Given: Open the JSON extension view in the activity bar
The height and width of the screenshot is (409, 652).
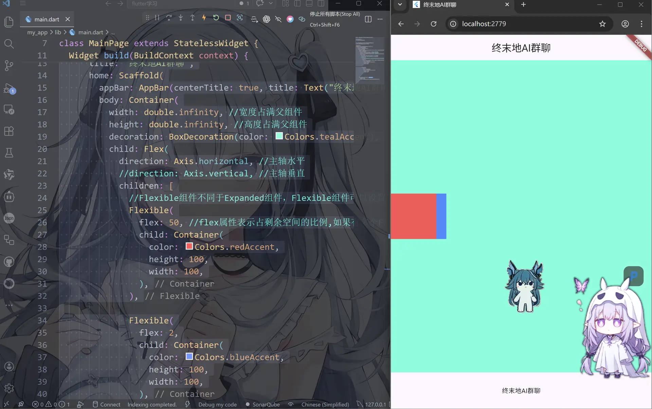Looking at the screenshot, I should tap(9, 218).
